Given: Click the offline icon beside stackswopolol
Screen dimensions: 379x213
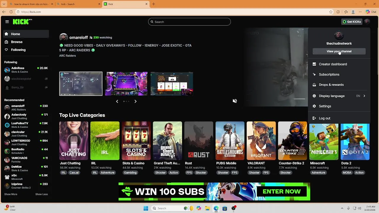Looking at the screenshot, I should click(46, 79).
